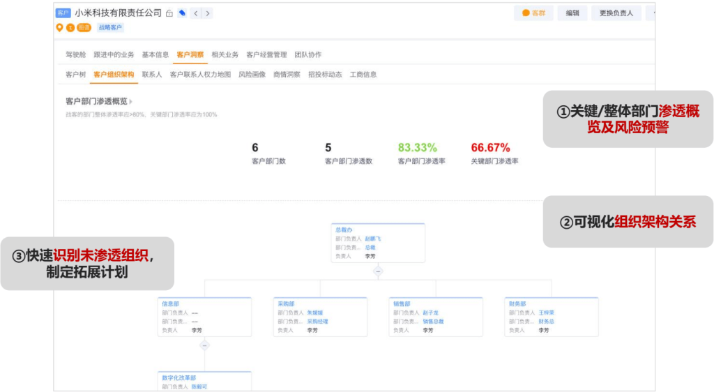The image size is (714, 392).
Task: Collapse the 总裁办 node in org chart
Action: coord(378,270)
